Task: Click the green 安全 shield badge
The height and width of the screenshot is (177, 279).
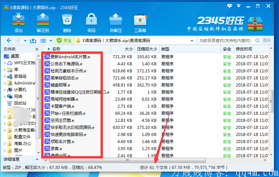Action: click(x=64, y=41)
